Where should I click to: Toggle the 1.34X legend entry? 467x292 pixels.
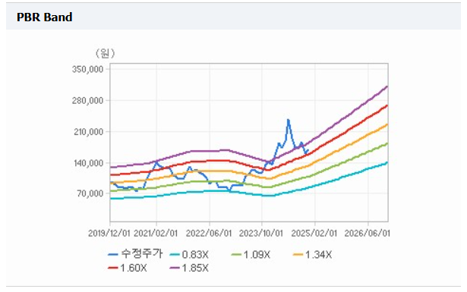tap(312, 255)
